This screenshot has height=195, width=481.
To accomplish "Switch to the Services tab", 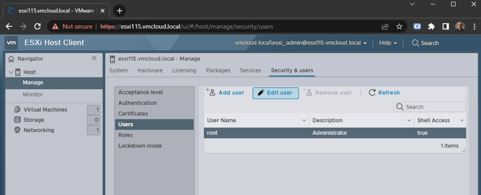I will point(250,70).
